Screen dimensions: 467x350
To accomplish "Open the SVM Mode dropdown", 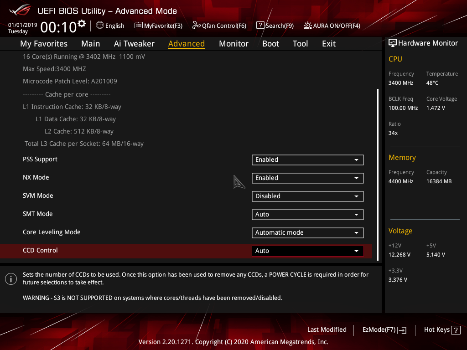I will 308,196.
